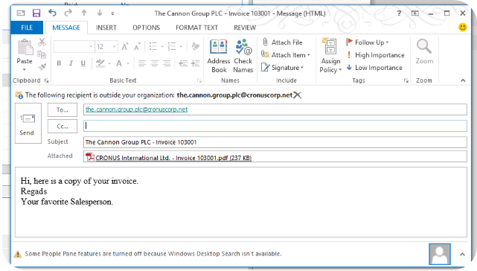Toggle Bold formatting
The image size is (477, 271).
pos(59,63)
